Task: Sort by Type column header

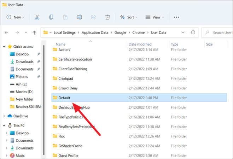Action: pyautogui.click(x=175, y=44)
